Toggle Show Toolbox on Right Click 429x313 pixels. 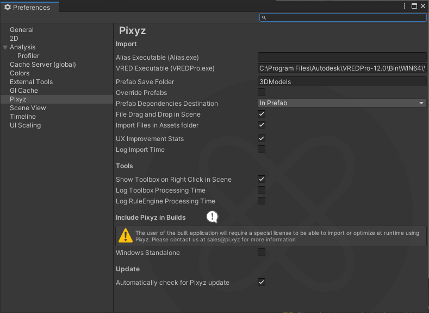pyautogui.click(x=262, y=179)
